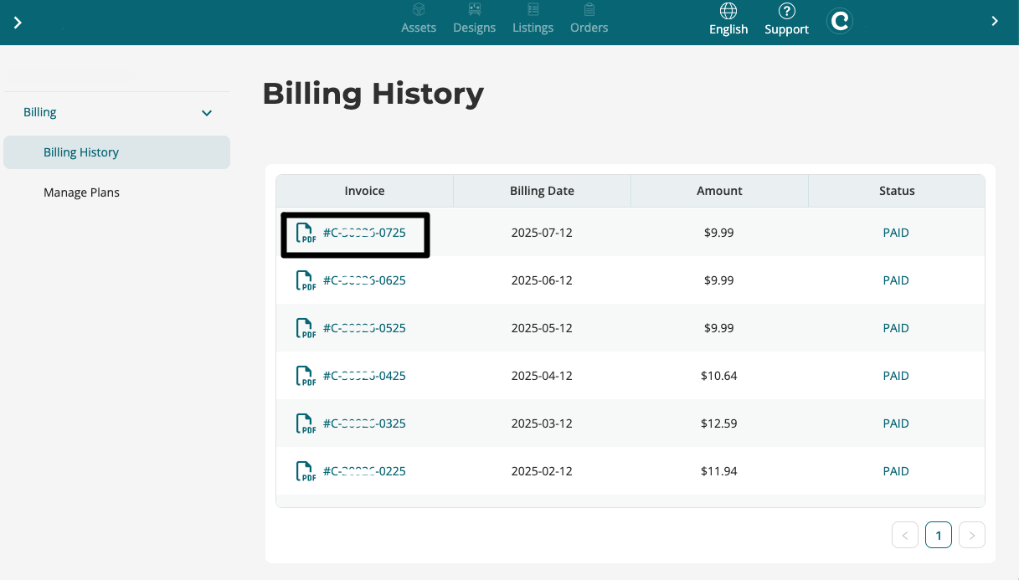Click $9.99 amount for 2025-05-12

pyautogui.click(x=719, y=328)
